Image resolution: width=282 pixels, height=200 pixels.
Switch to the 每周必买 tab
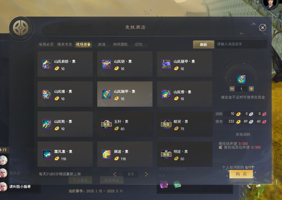[46, 44]
